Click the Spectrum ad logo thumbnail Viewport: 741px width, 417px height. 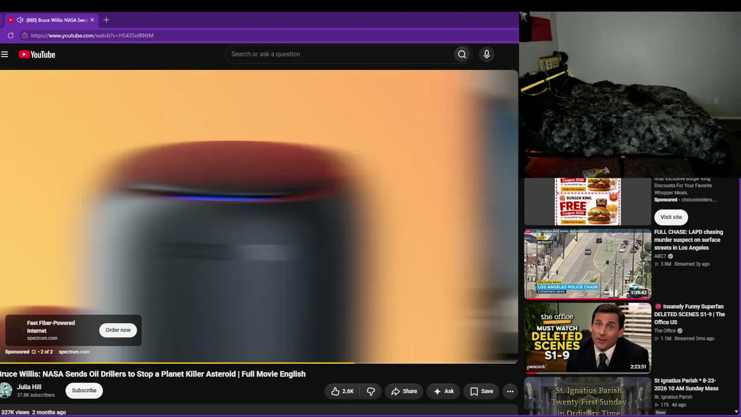point(16,330)
